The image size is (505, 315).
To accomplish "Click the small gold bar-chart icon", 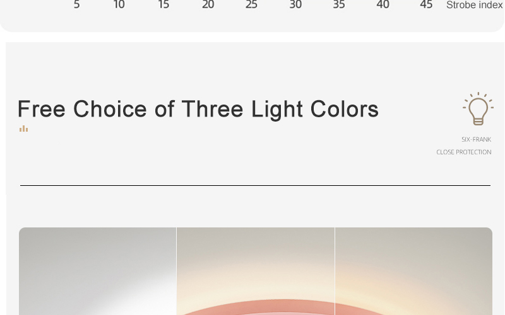I will [x=23, y=129].
